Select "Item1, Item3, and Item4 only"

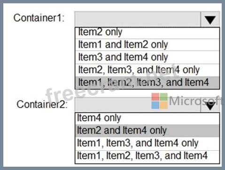147,144
